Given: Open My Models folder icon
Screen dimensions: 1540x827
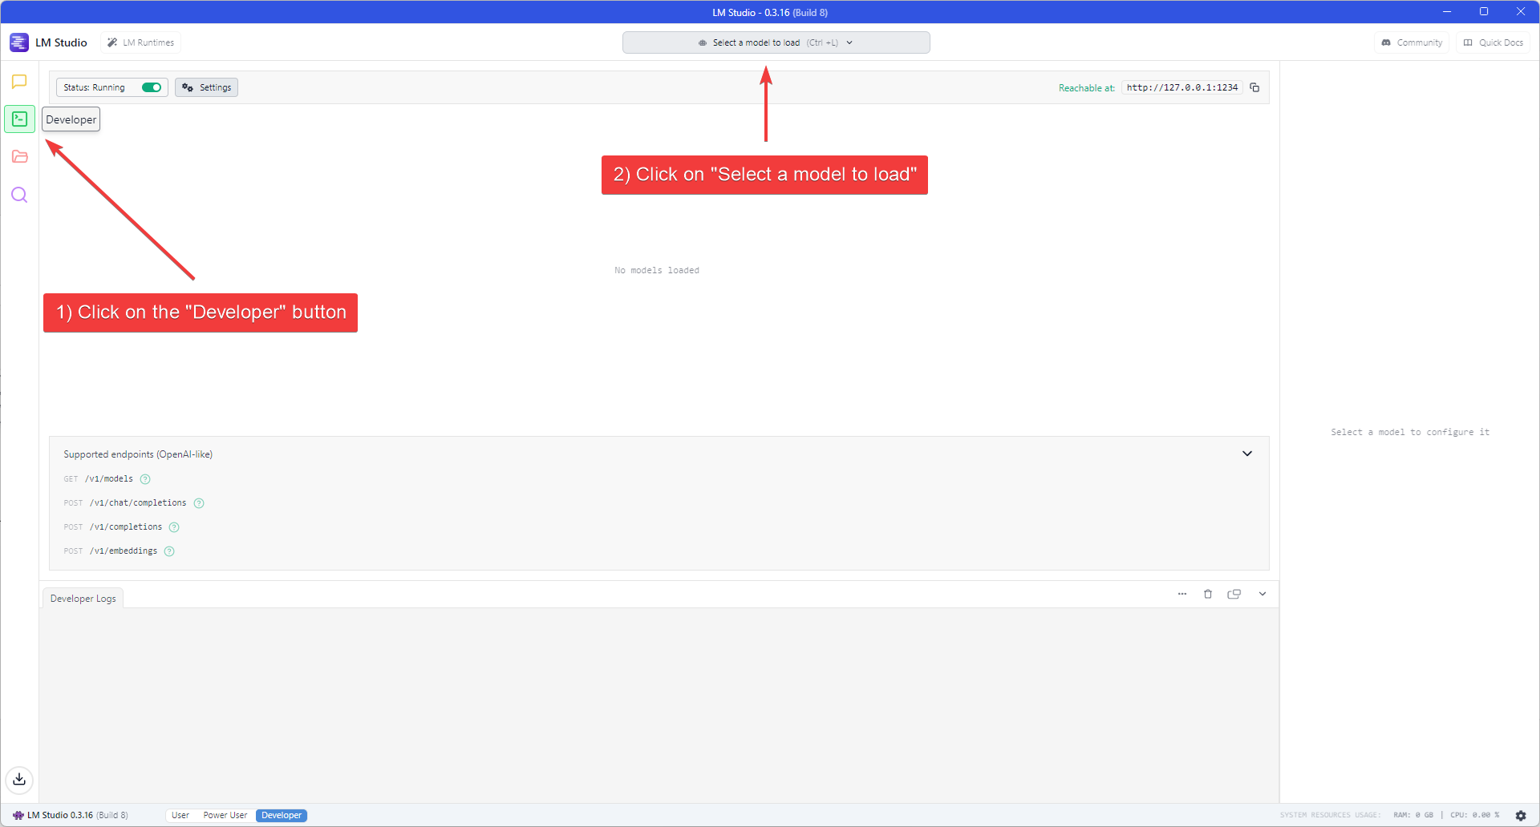Looking at the screenshot, I should tap(19, 156).
